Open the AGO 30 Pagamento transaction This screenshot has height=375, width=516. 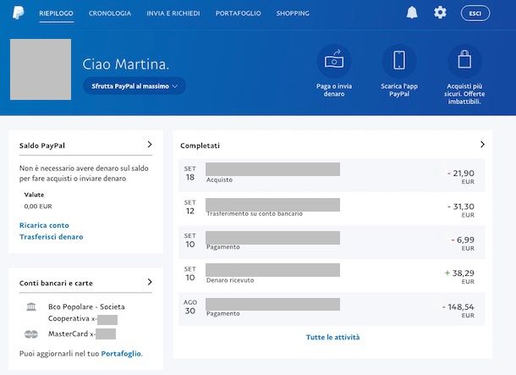tap(332, 309)
